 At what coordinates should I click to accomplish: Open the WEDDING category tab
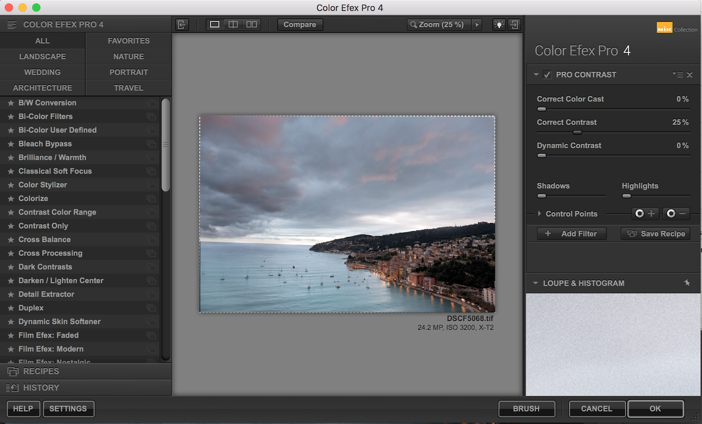[x=43, y=72]
